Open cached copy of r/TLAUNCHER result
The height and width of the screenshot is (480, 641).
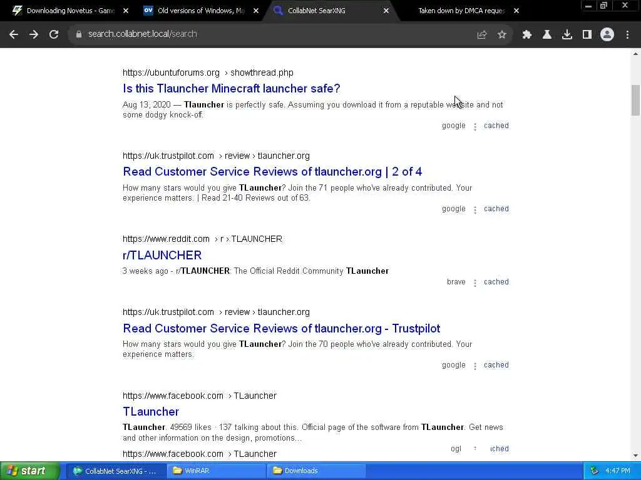click(496, 282)
